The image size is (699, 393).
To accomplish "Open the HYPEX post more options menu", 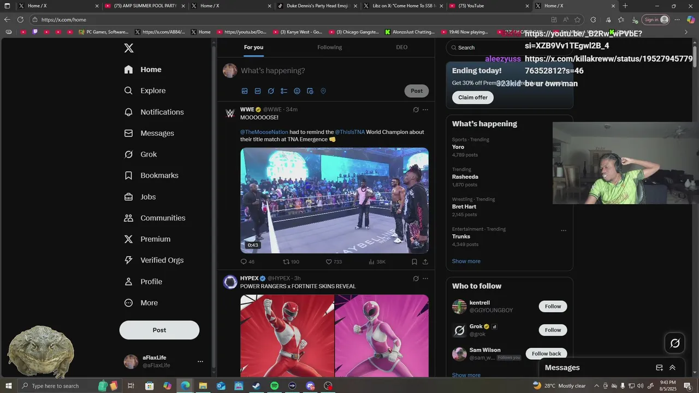I will (x=425, y=278).
